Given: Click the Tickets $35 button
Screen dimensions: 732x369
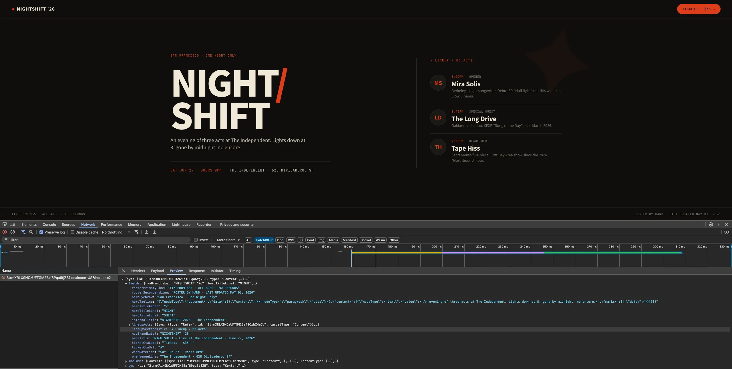Looking at the screenshot, I should coord(699,9).
